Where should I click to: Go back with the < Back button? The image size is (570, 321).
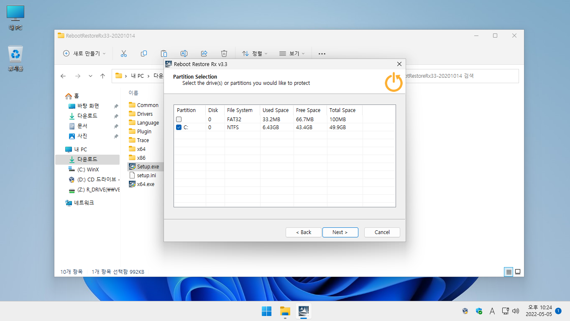[x=304, y=232]
